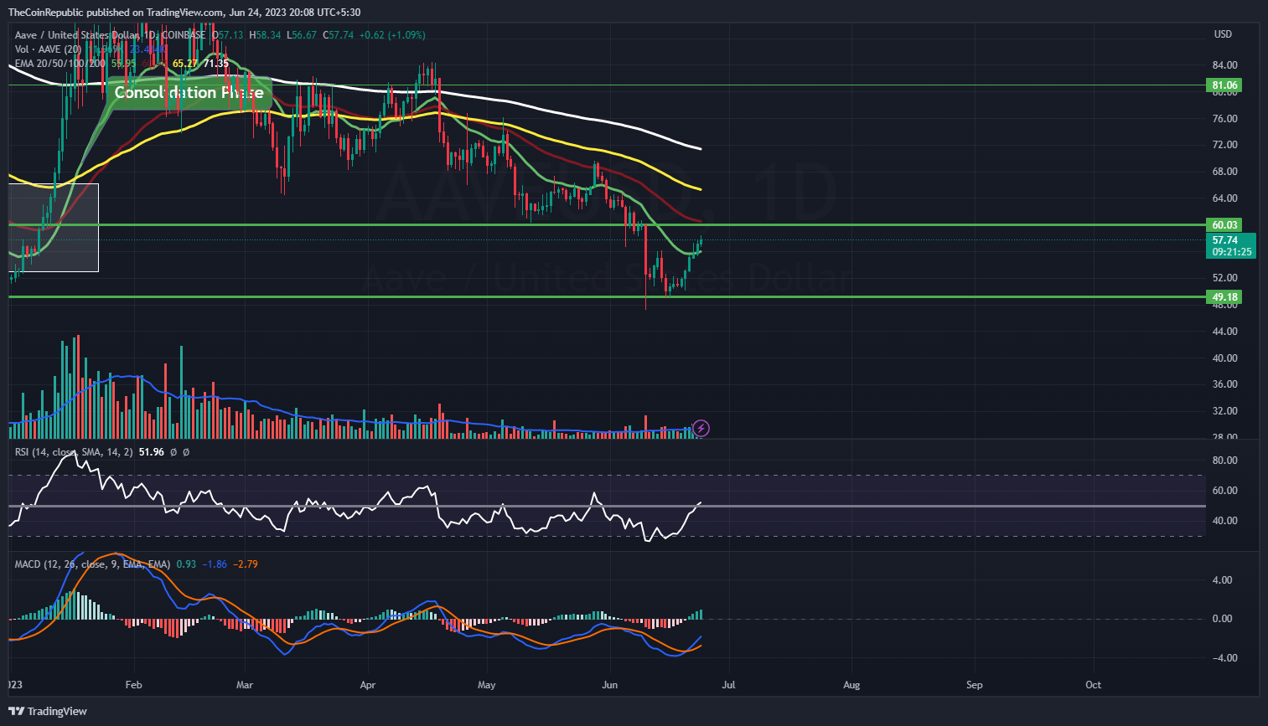Click the Mar label on time axis
The width and height of the screenshot is (1268, 726).
point(244,685)
